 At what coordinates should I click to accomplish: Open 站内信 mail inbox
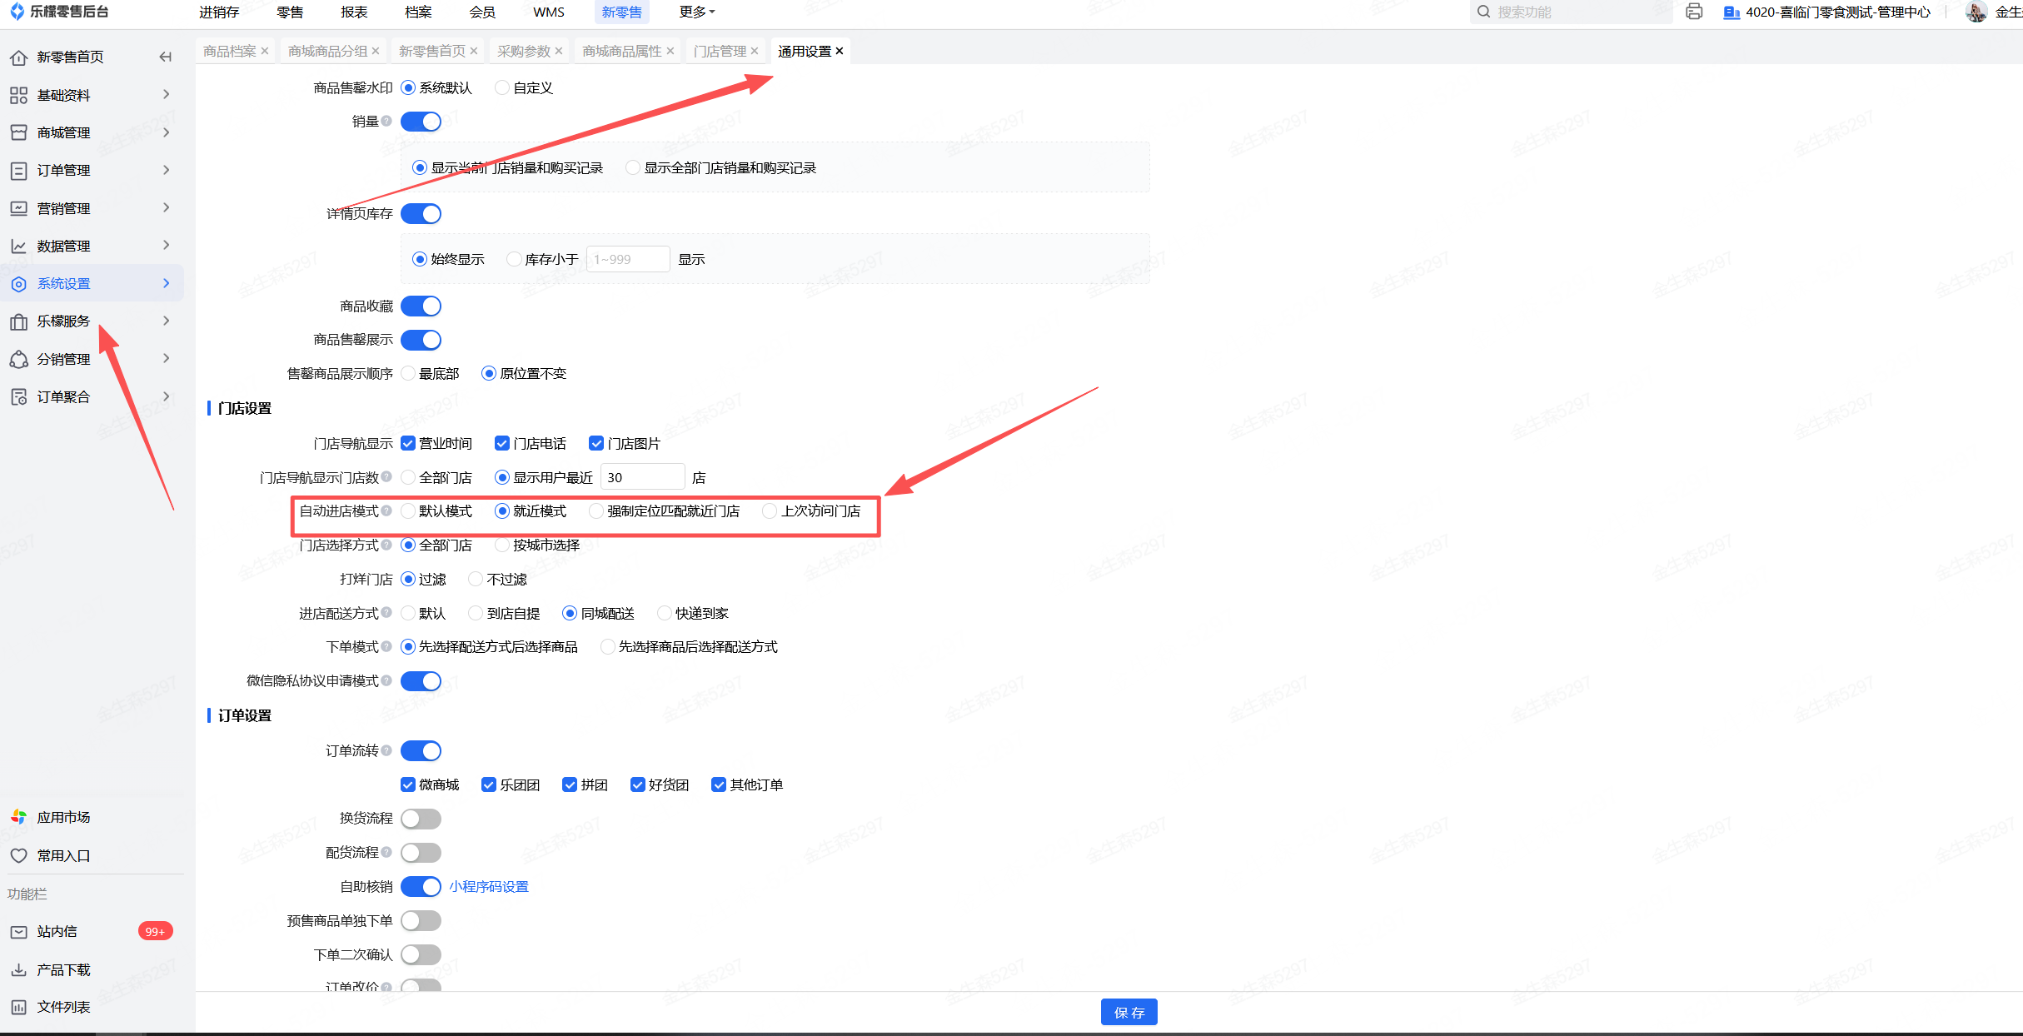(57, 931)
